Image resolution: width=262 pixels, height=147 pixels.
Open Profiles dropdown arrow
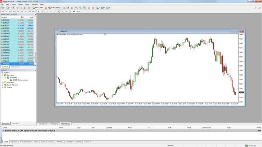click(x=10, y=8)
